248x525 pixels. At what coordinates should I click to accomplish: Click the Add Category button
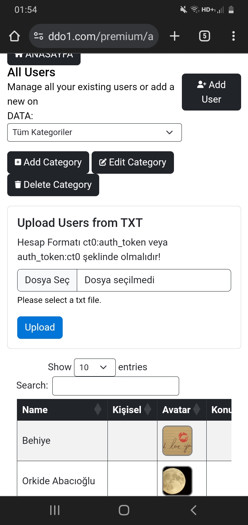point(48,162)
